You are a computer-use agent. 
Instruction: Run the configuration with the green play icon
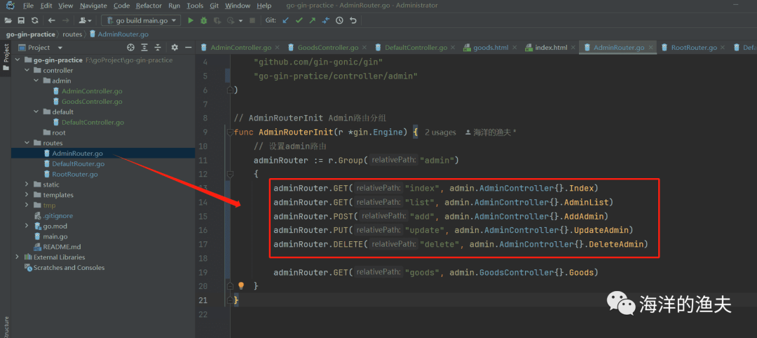[x=191, y=20]
